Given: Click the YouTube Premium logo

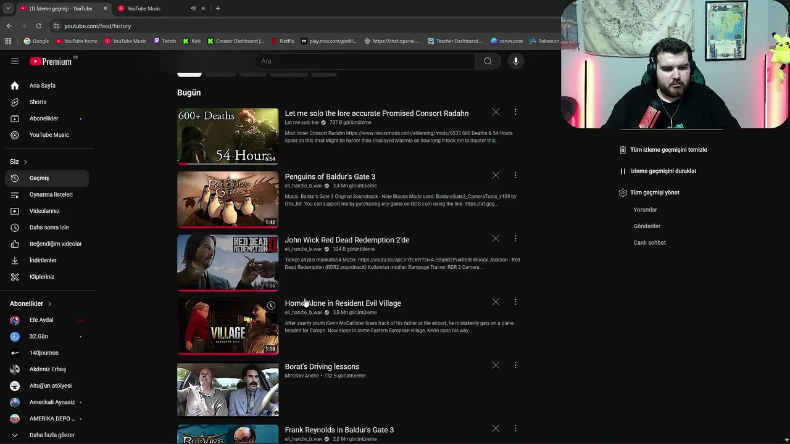Looking at the screenshot, I should click(51, 61).
